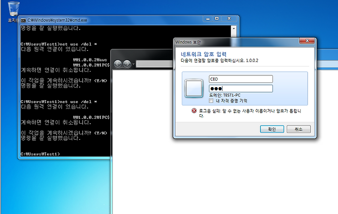Click the \\1.0.0.2\aus line in cmd

[x=90, y=60]
